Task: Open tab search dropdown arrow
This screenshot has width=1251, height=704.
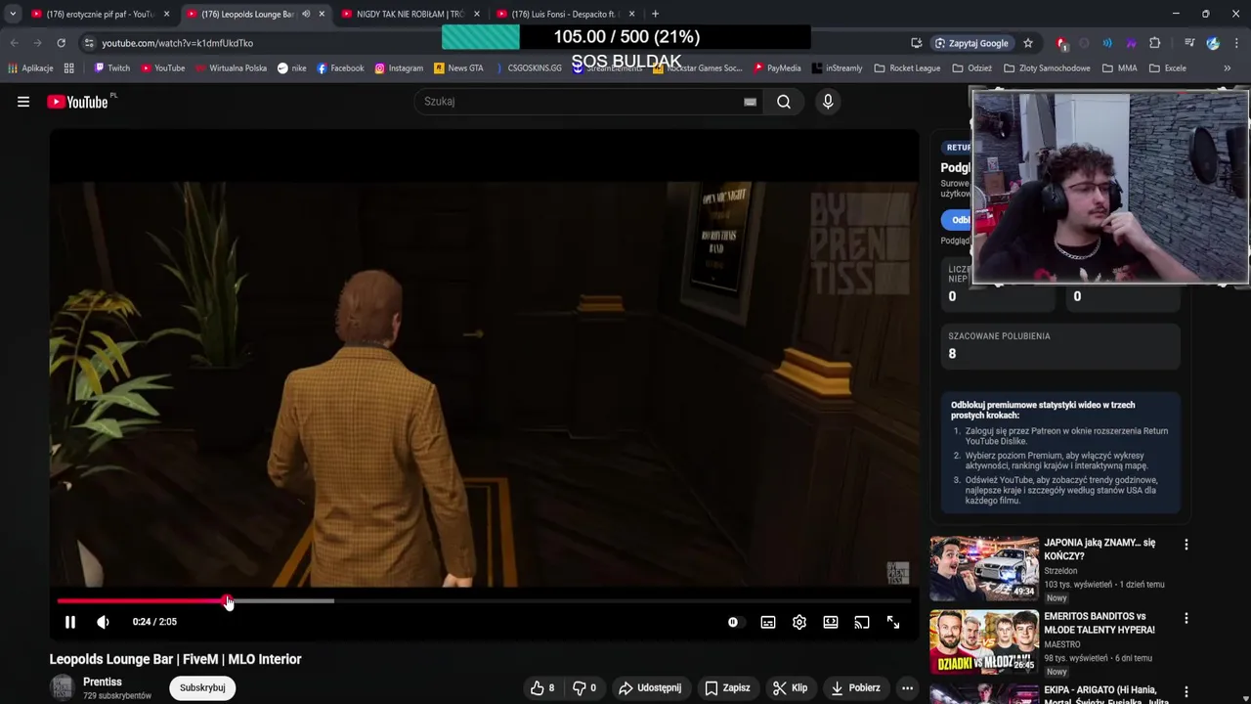Action: pos(12,14)
